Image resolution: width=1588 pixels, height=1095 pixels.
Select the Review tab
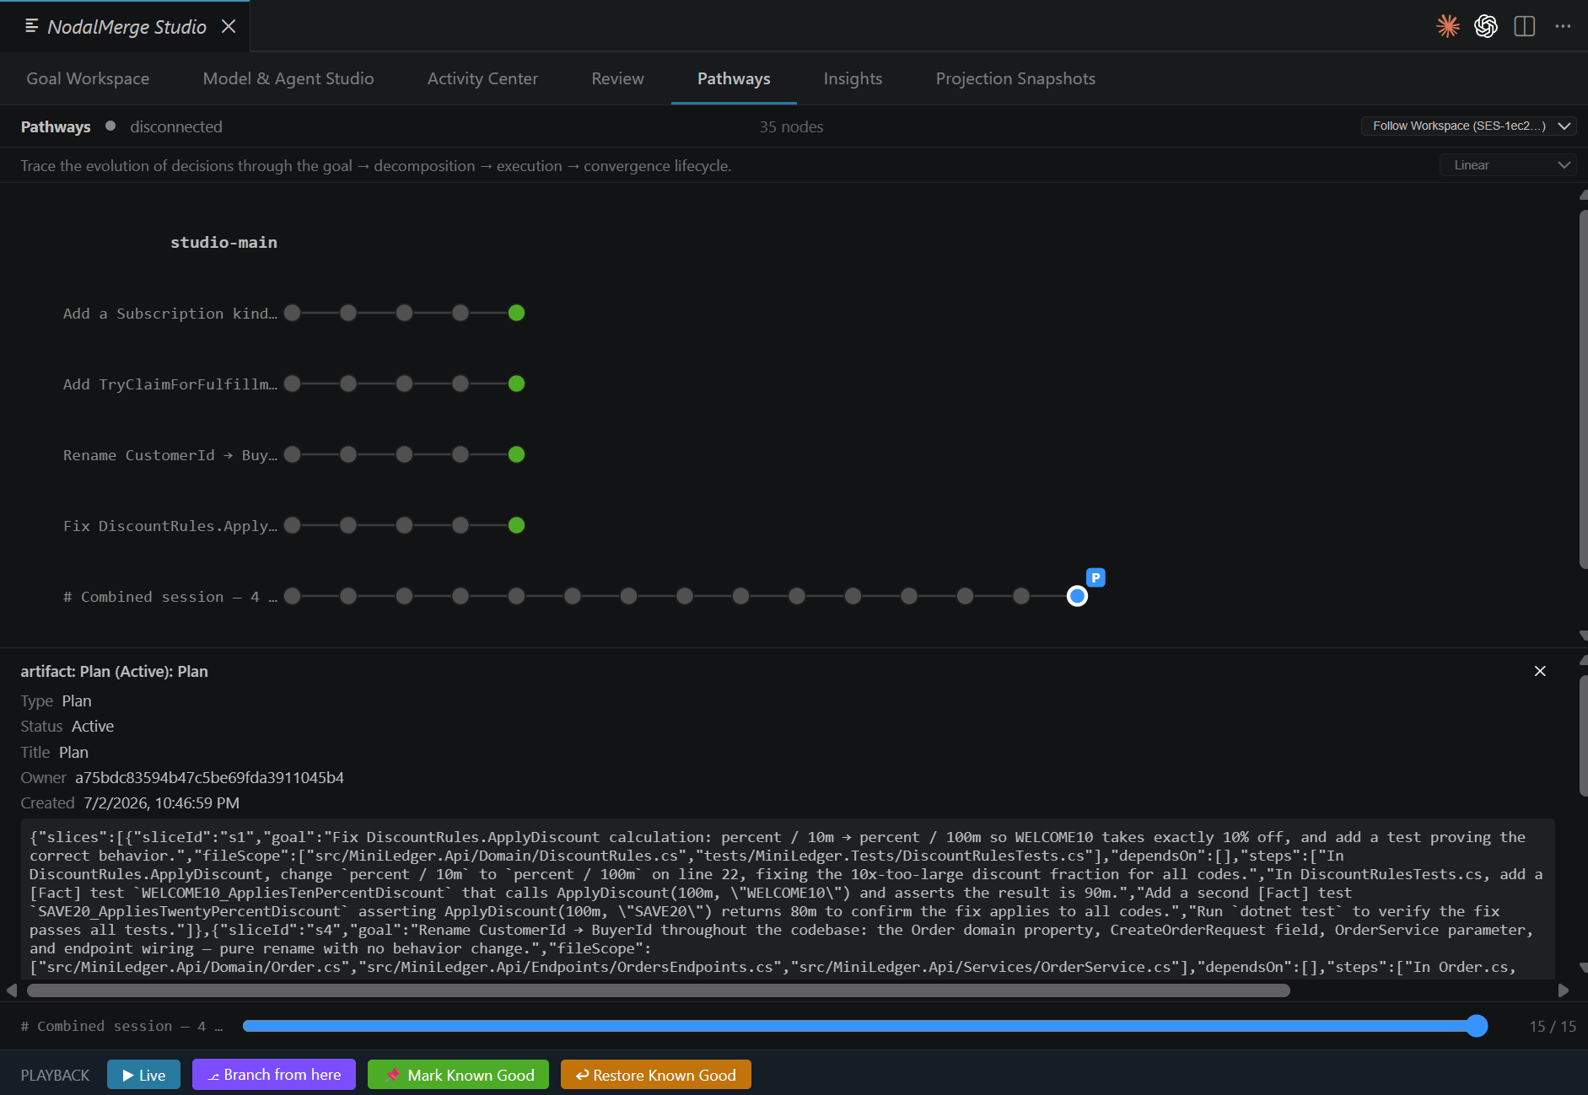pyautogui.click(x=617, y=78)
